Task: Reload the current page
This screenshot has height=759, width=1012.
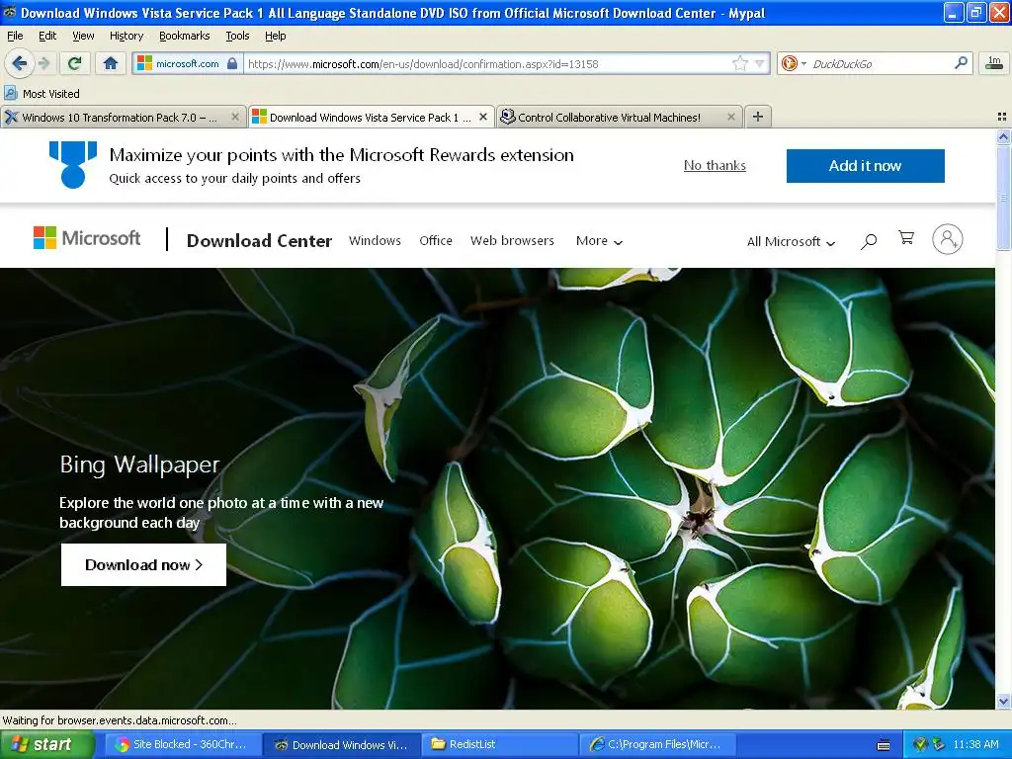Action: [x=75, y=63]
